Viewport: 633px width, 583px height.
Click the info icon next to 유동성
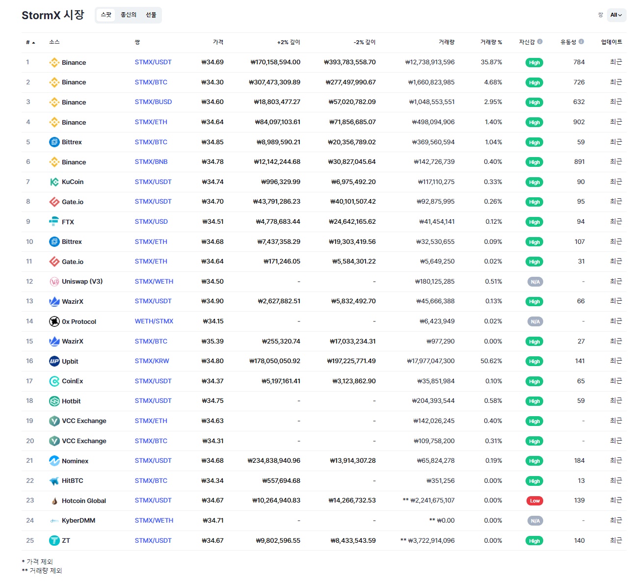581,42
